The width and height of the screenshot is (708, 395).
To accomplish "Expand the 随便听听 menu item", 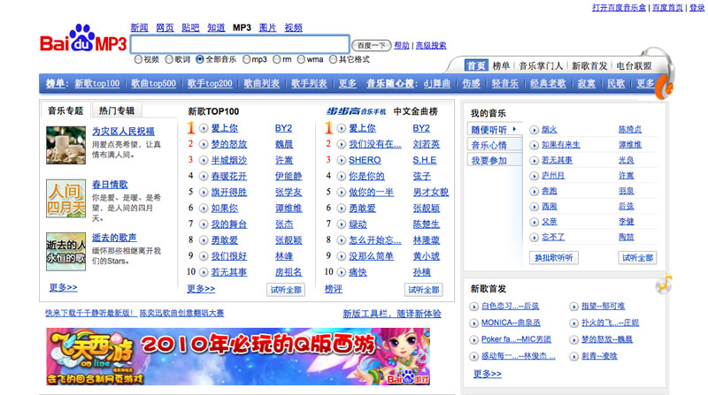I will (x=495, y=130).
